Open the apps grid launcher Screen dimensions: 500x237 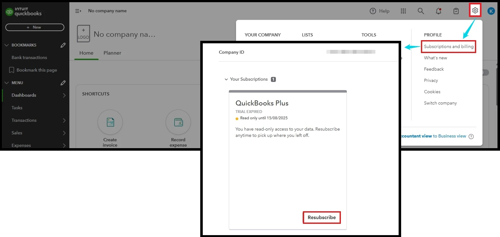(403, 11)
